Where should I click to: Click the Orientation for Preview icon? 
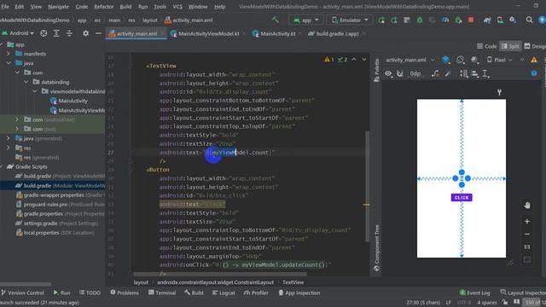click(x=461, y=60)
